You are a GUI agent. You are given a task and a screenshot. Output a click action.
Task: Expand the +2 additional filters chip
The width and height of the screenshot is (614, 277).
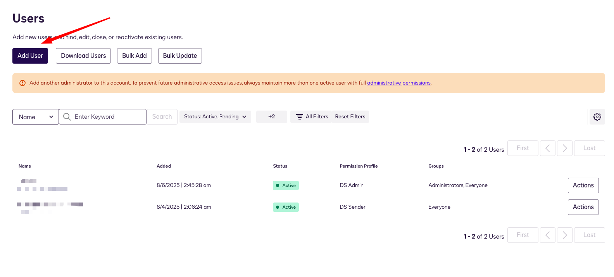point(271,117)
